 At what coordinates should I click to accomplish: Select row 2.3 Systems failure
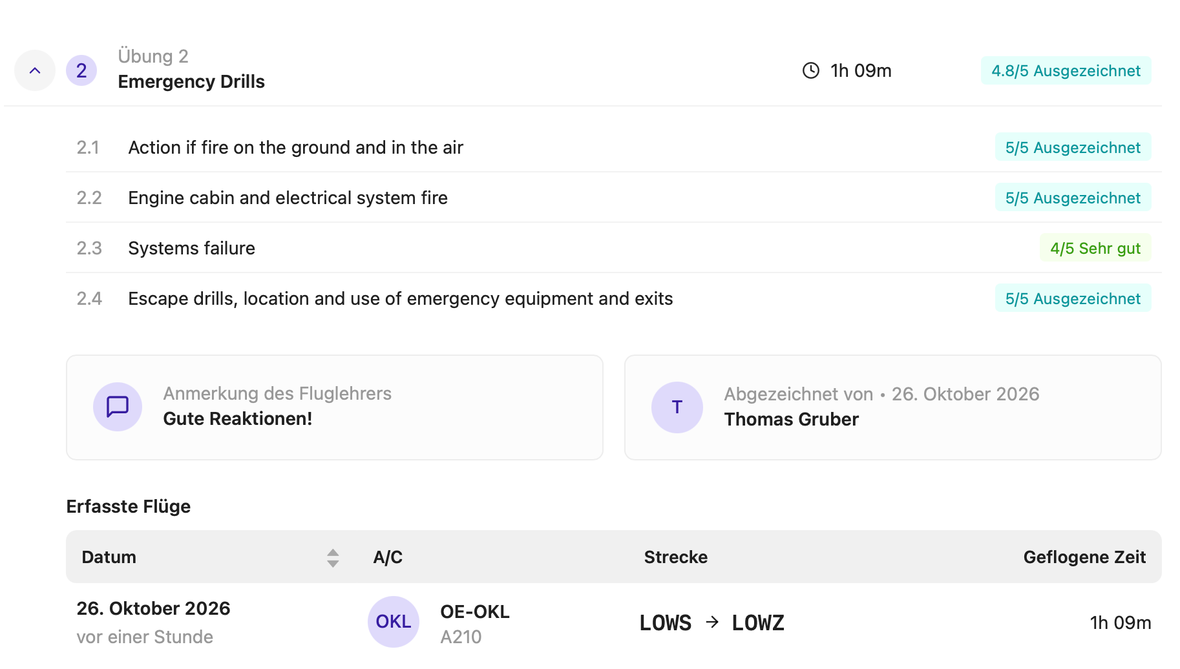[x=613, y=248]
